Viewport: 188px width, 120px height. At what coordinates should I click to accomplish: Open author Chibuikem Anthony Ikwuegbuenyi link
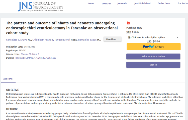(x=51, y=40)
